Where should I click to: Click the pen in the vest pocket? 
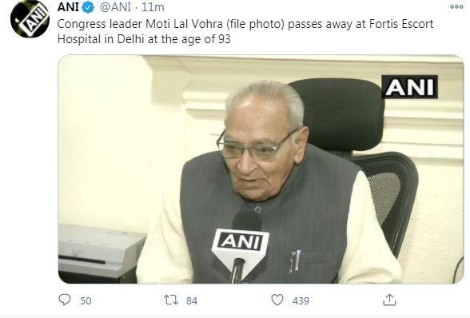coord(296,261)
